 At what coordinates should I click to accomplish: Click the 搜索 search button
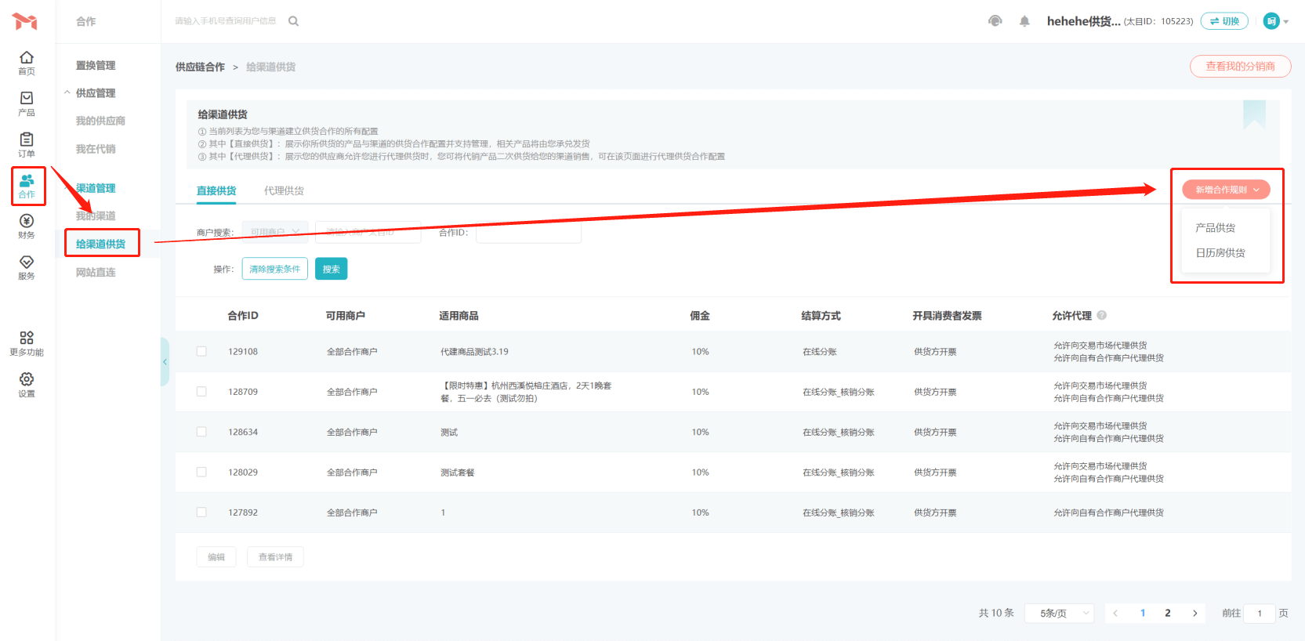pyautogui.click(x=331, y=269)
